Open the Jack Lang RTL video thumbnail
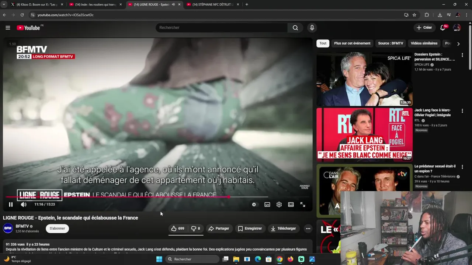The image size is (472, 265). [x=364, y=135]
